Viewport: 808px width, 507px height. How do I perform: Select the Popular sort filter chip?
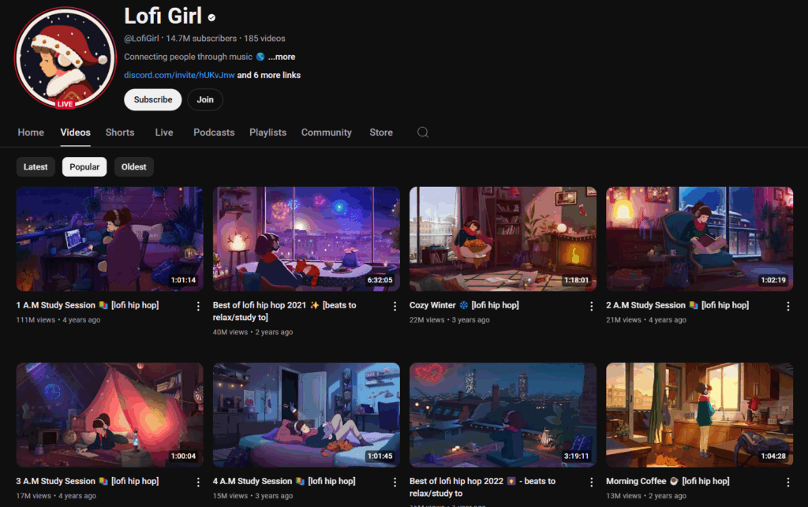84,167
